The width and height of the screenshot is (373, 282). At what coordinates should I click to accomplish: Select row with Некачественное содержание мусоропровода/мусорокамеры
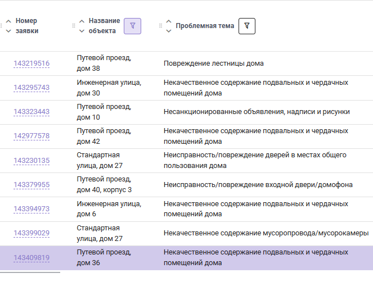pyautogui.click(x=187, y=233)
